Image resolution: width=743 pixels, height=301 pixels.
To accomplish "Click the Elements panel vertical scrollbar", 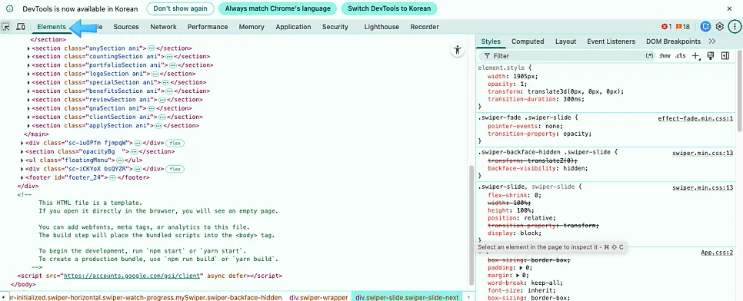I will (471, 225).
